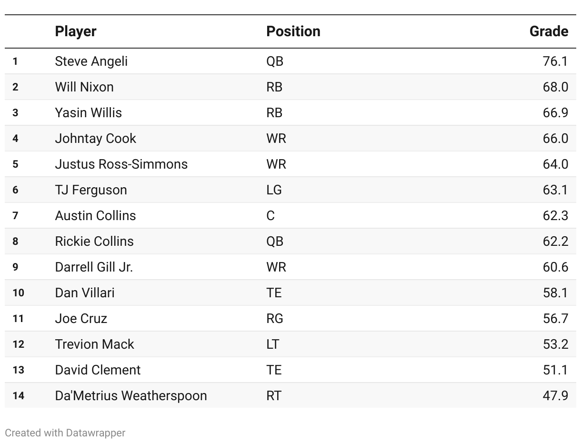Click Austin Collins' grade value 62.3

click(555, 216)
